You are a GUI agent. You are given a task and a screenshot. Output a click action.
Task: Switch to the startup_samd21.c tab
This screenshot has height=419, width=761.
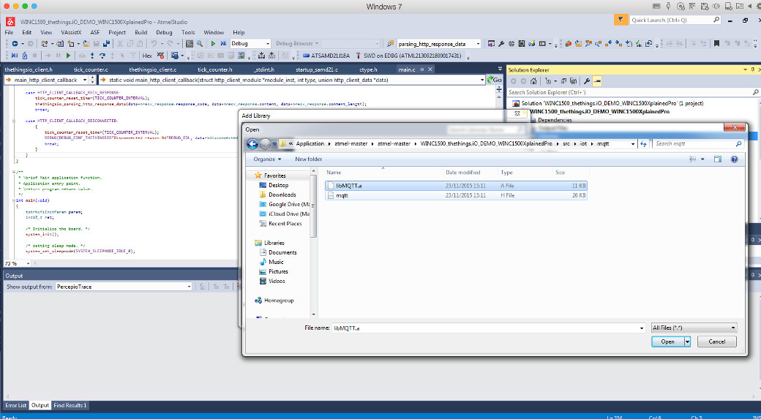pos(316,70)
